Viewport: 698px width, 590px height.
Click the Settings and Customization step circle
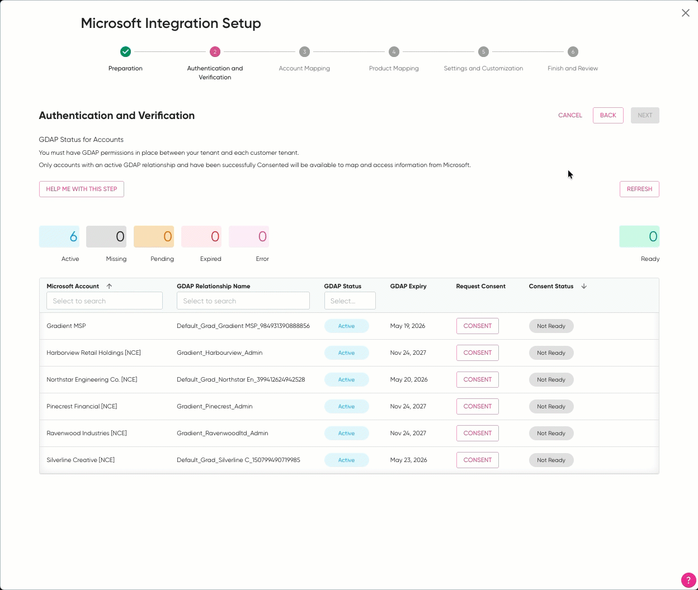coord(483,52)
